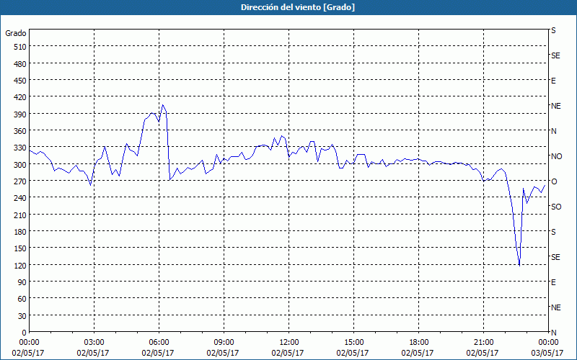Click the 'SE' compass label near 480 level
577x360 pixels.
[x=555, y=55]
